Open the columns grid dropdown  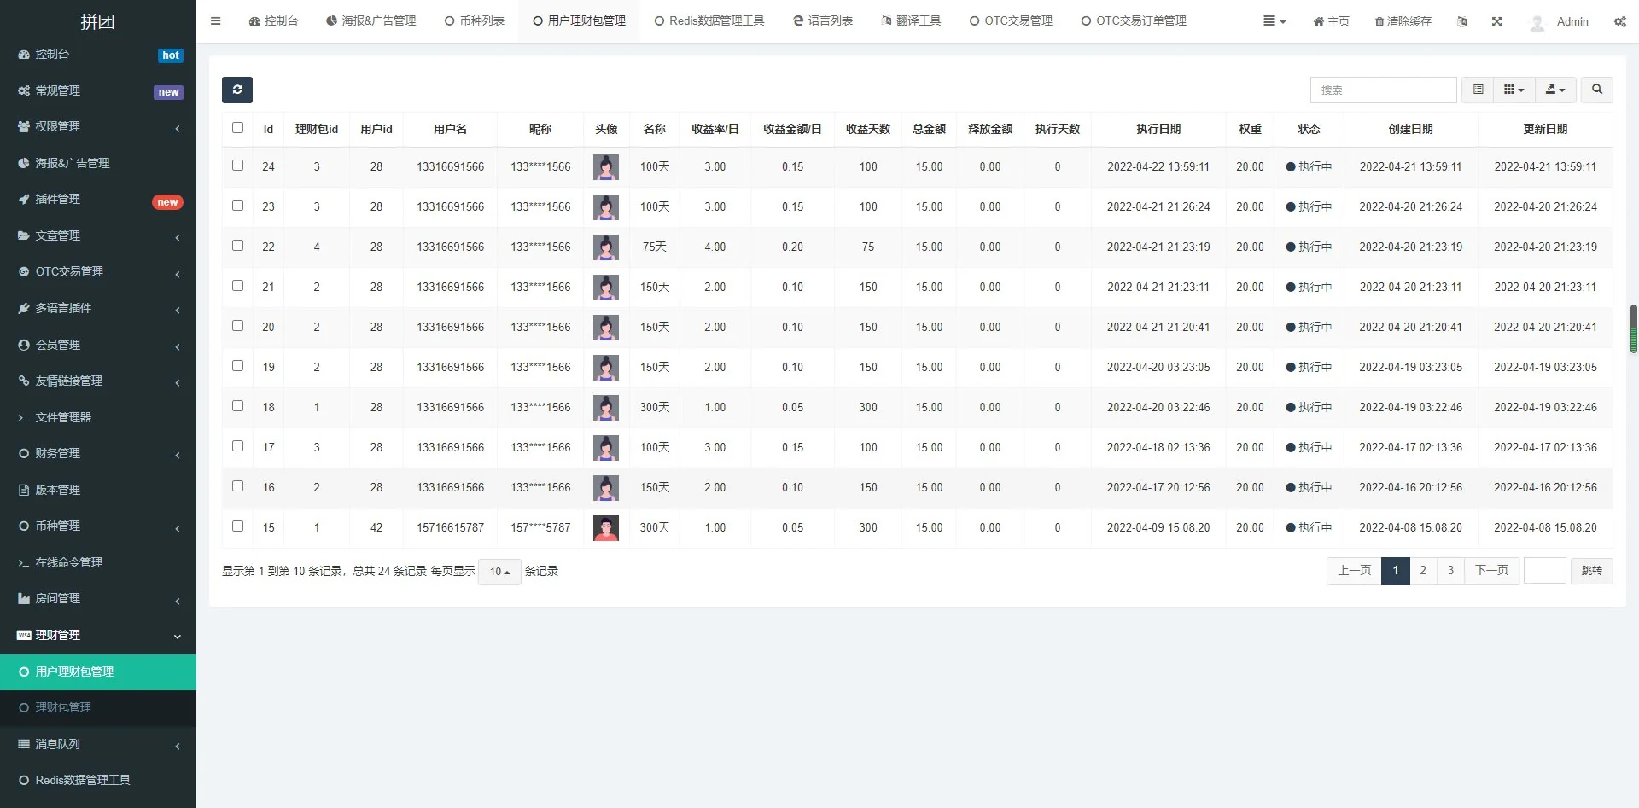(x=1514, y=90)
